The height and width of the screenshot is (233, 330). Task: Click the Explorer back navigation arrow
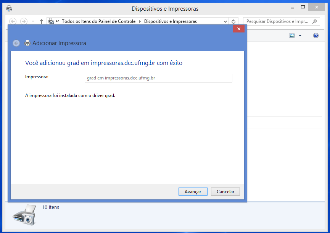pyautogui.click(x=13, y=21)
